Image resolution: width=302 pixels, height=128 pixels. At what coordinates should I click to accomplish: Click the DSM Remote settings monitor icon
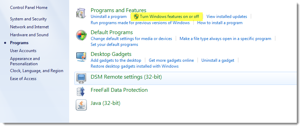point(81,78)
